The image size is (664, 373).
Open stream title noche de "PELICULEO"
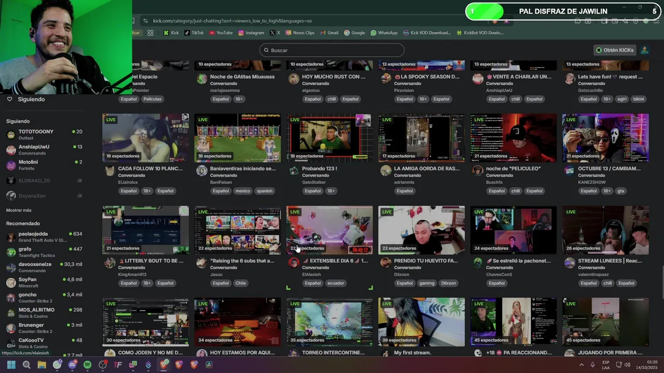pos(513,168)
